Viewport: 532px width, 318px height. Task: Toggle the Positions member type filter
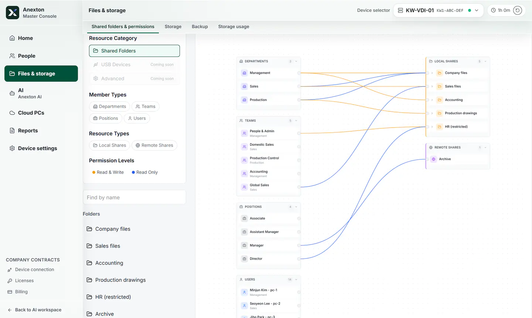click(x=106, y=118)
